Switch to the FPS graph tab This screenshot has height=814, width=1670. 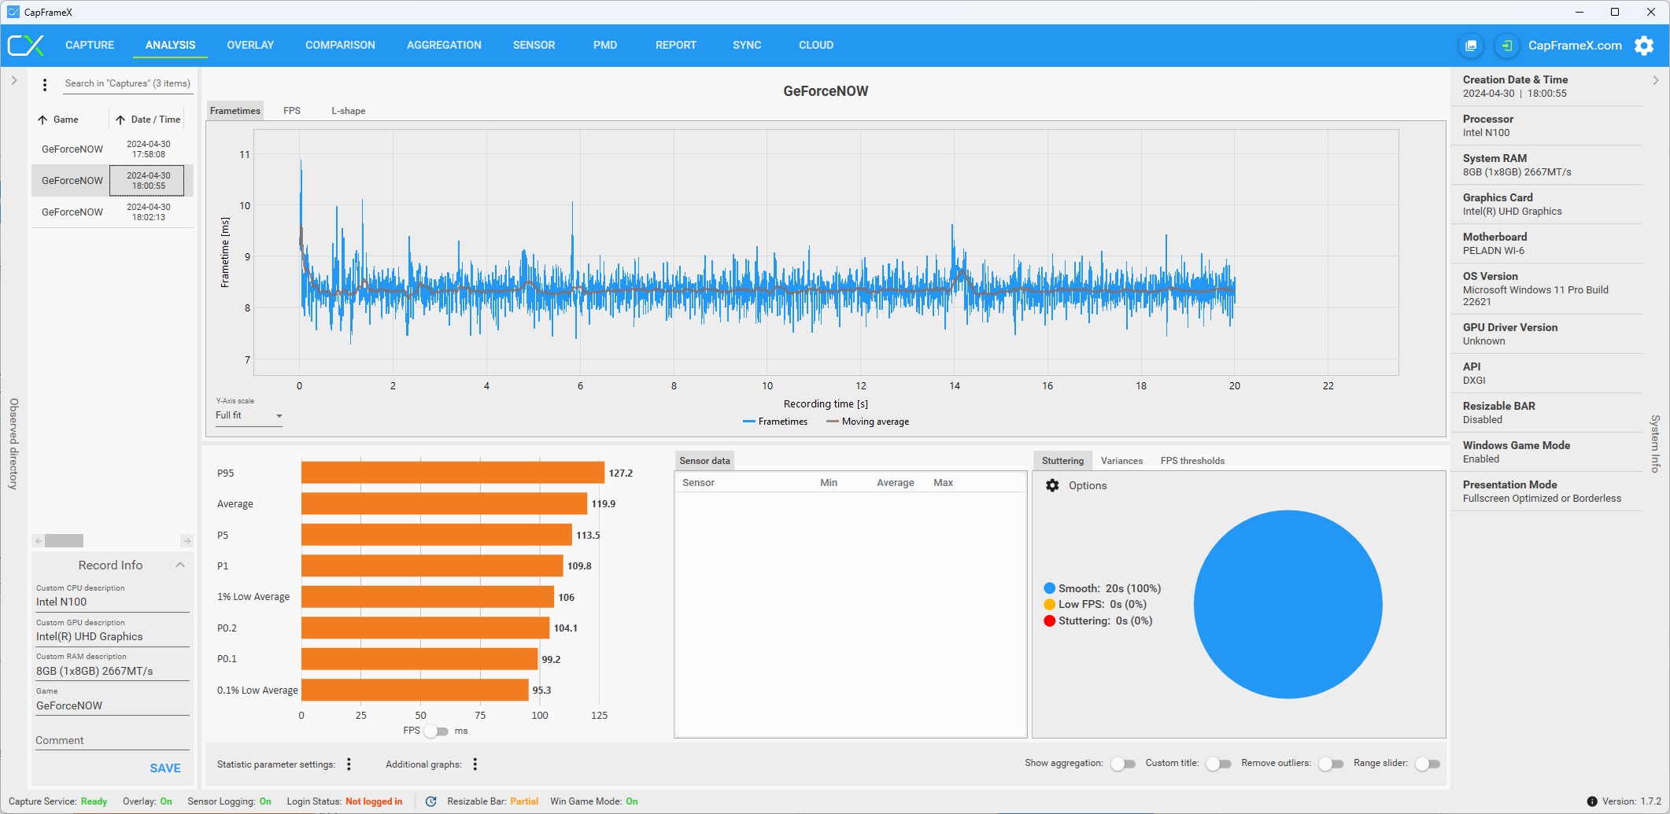(x=292, y=111)
